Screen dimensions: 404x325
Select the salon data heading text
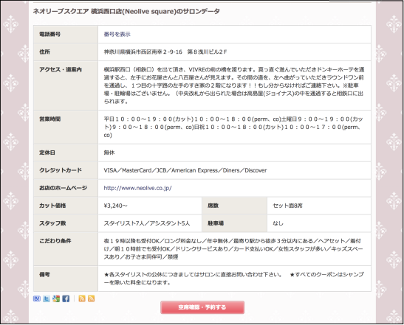click(126, 11)
